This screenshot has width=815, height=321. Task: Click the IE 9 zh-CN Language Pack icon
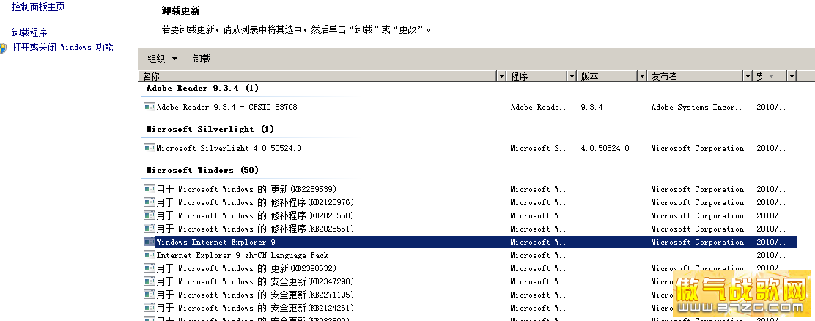tap(150, 255)
